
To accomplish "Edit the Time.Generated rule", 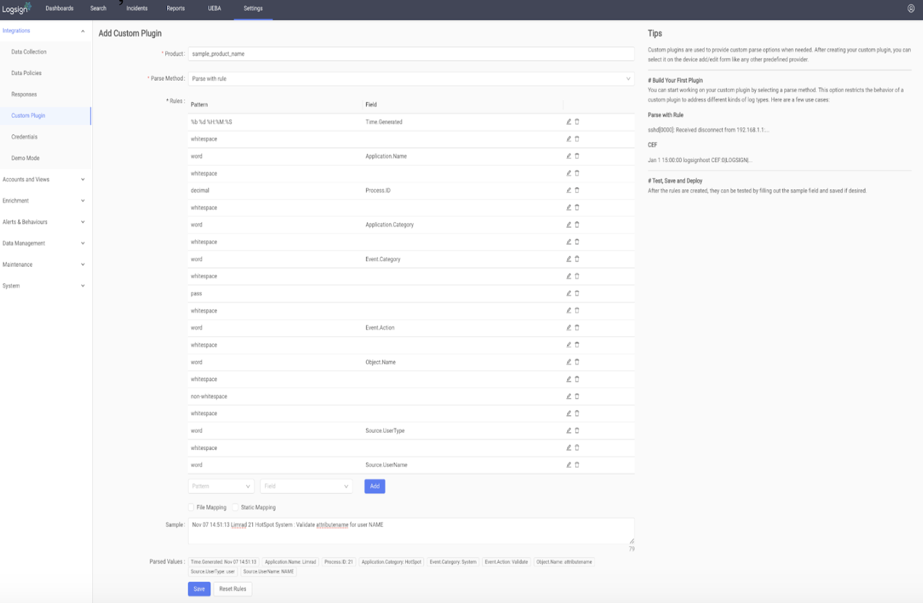I will pyautogui.click(x=569, y=121).
